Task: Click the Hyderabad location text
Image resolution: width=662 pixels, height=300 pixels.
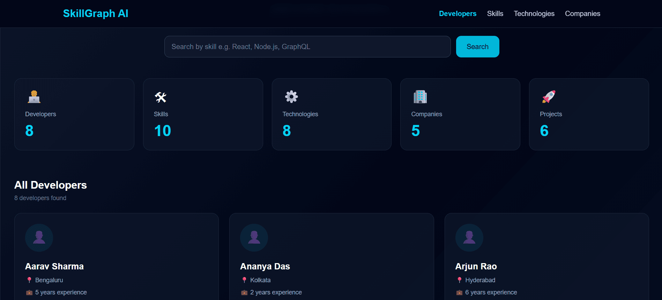Action: (x=480, y=280)
